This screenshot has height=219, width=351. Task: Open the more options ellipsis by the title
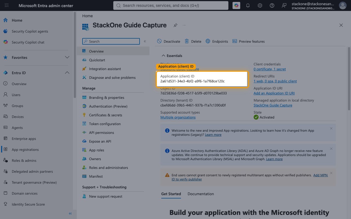184,25
